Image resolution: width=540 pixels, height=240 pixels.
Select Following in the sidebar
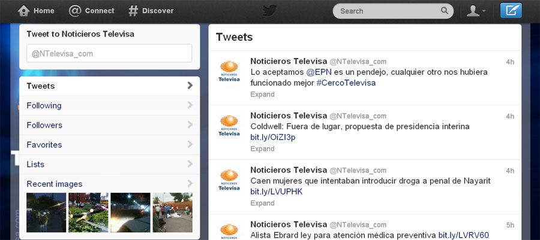point(44,106)
